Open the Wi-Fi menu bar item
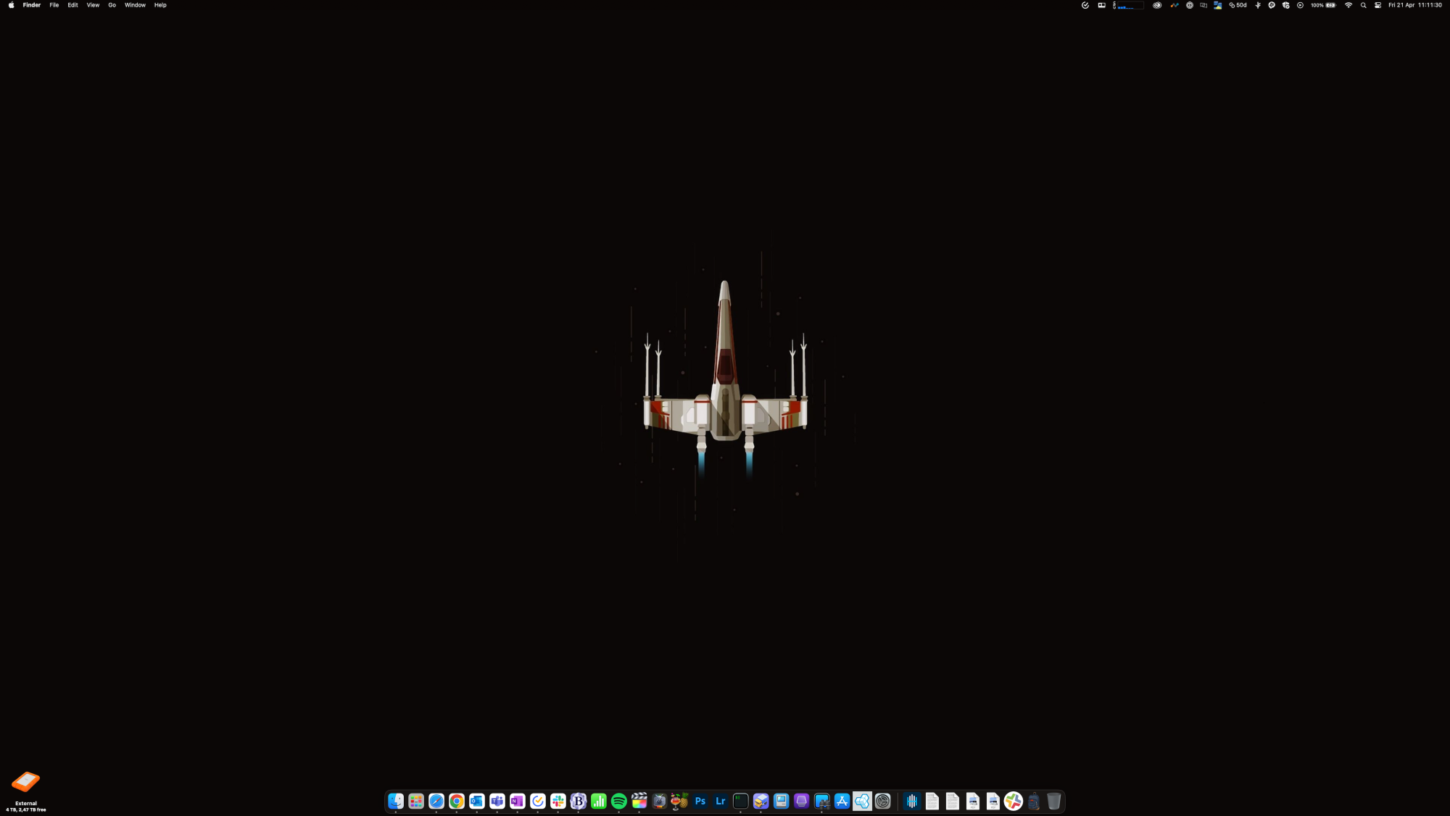The width and height of the screenshot is (1450, 816). click(x=1348, y=5)
